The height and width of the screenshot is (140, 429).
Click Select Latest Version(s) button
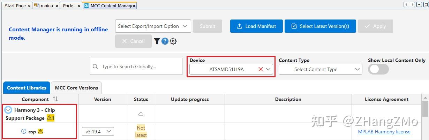point(320,26)
